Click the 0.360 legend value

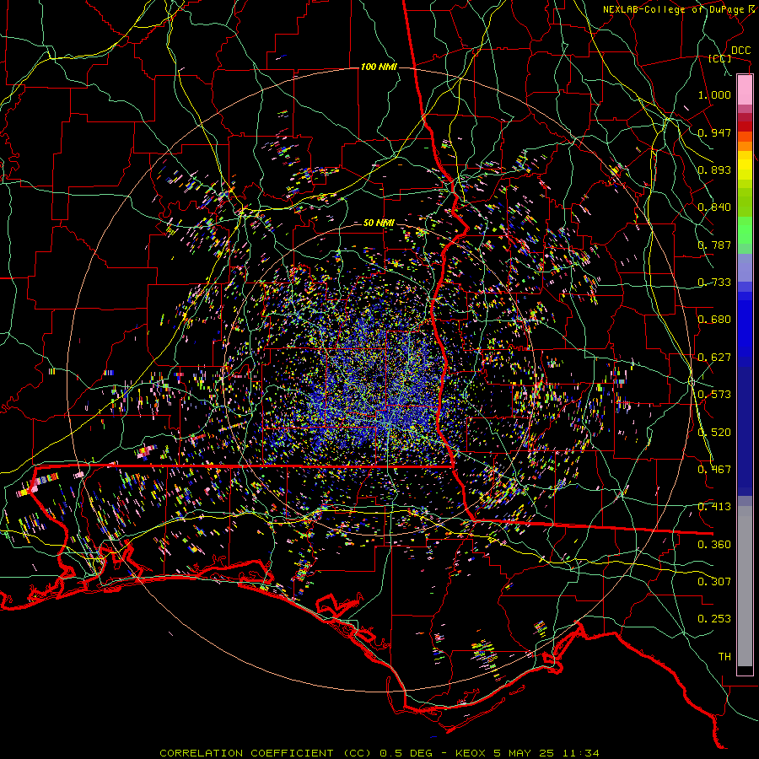click(x=714, y=545)
